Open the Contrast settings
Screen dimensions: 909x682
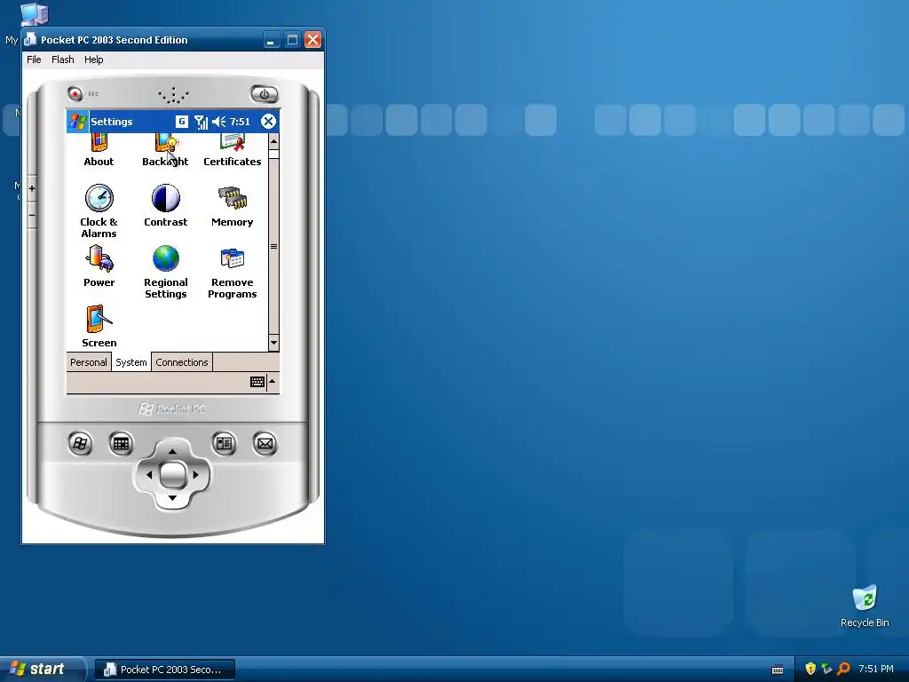click(x=165, y=205)
